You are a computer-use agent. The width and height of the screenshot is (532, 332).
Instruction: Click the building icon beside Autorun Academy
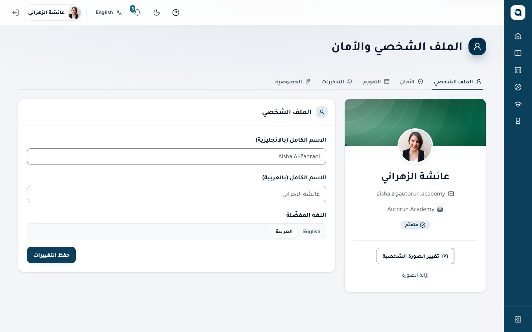pos(440,209)
